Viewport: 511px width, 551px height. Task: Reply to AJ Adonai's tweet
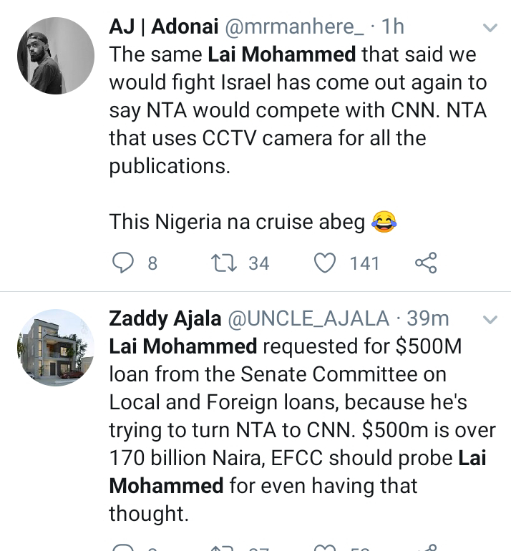tap(124, 263)
